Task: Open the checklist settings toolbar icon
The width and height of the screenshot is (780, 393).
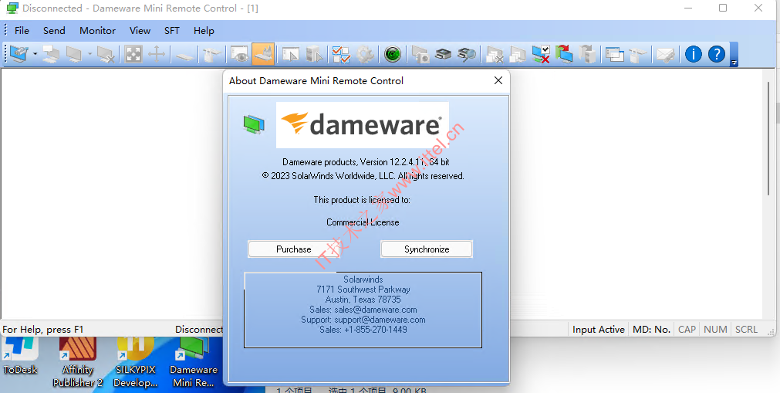Action: pyautogui.click(x=341, y=54)
